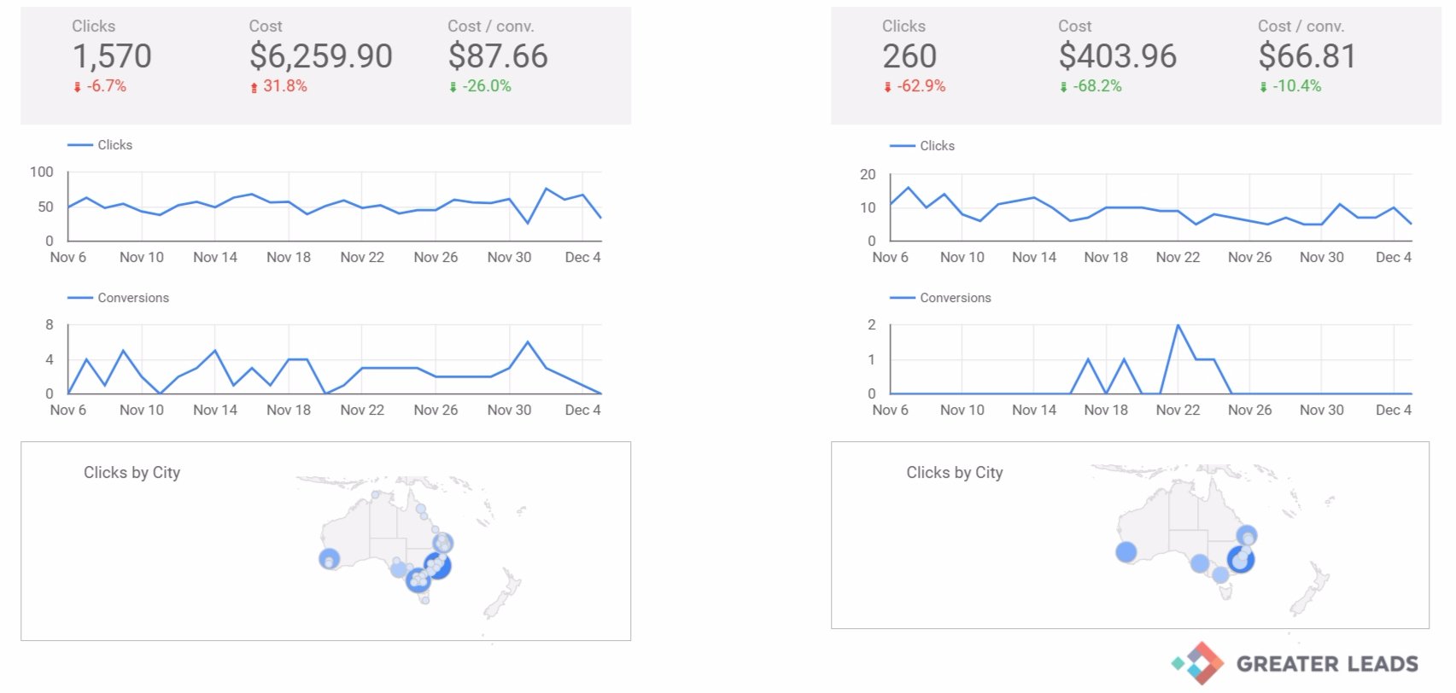Open the $66.81 Cost / conv. scorecard
The image size is (1456, 693).
pyautogui.click(x=1307, y=56)
